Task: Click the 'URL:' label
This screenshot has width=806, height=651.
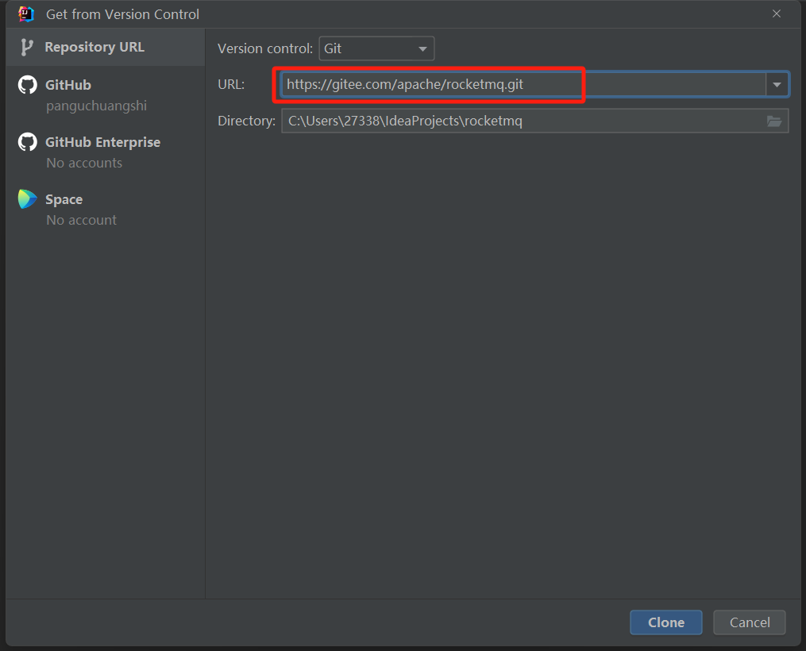Action: [231, 84]
